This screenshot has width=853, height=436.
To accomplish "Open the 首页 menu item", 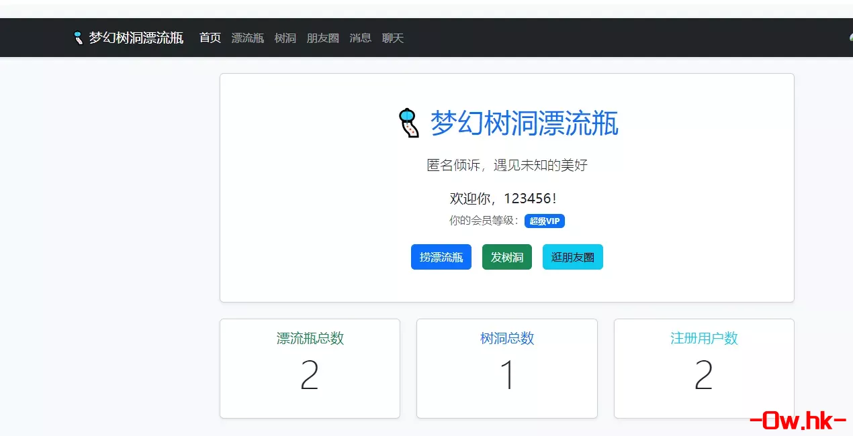I will tap(210, 38).
